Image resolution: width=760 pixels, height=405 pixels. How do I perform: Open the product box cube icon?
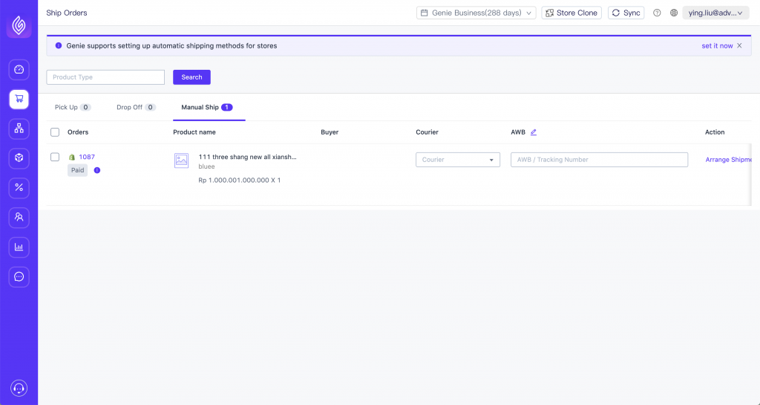coord(19,158)
